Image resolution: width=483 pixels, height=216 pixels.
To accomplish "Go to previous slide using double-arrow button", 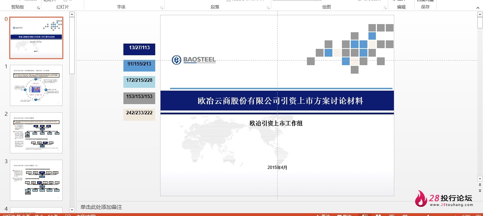I will pos(480,185).
